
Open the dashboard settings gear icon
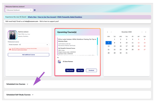click(35, 10)
